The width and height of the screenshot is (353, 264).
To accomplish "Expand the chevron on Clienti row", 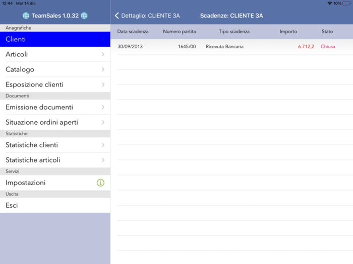I will click(x=103, y=39).
